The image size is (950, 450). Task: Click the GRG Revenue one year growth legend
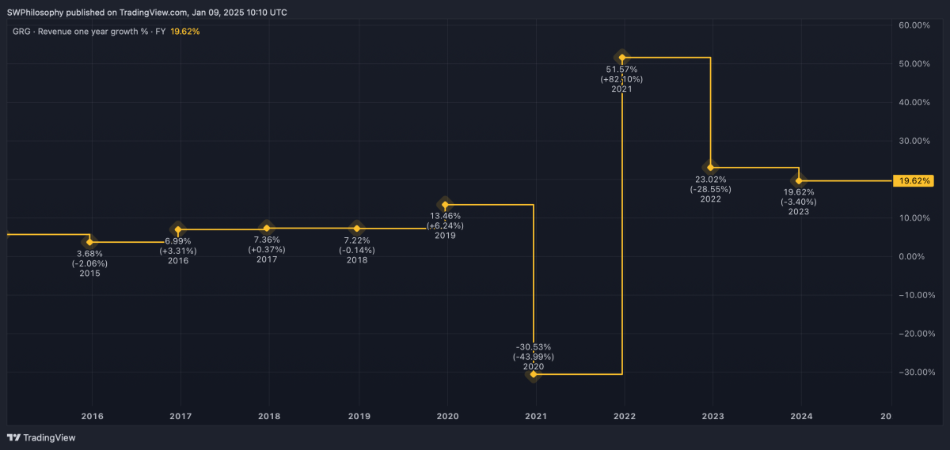tap(89, 32)
